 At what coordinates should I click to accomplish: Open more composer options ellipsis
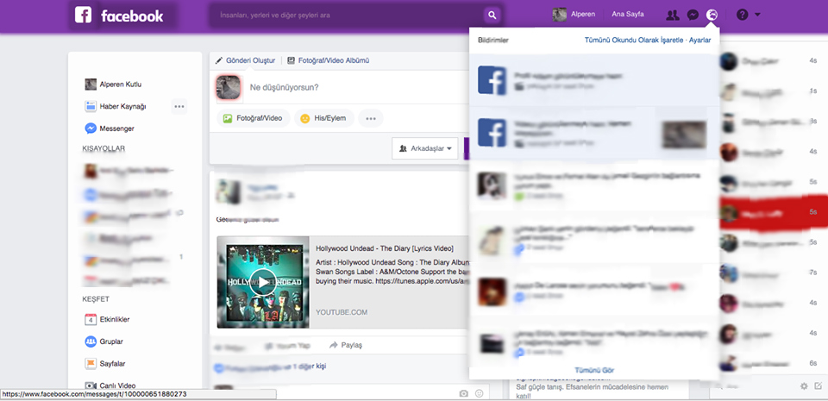tap(371, 118)
